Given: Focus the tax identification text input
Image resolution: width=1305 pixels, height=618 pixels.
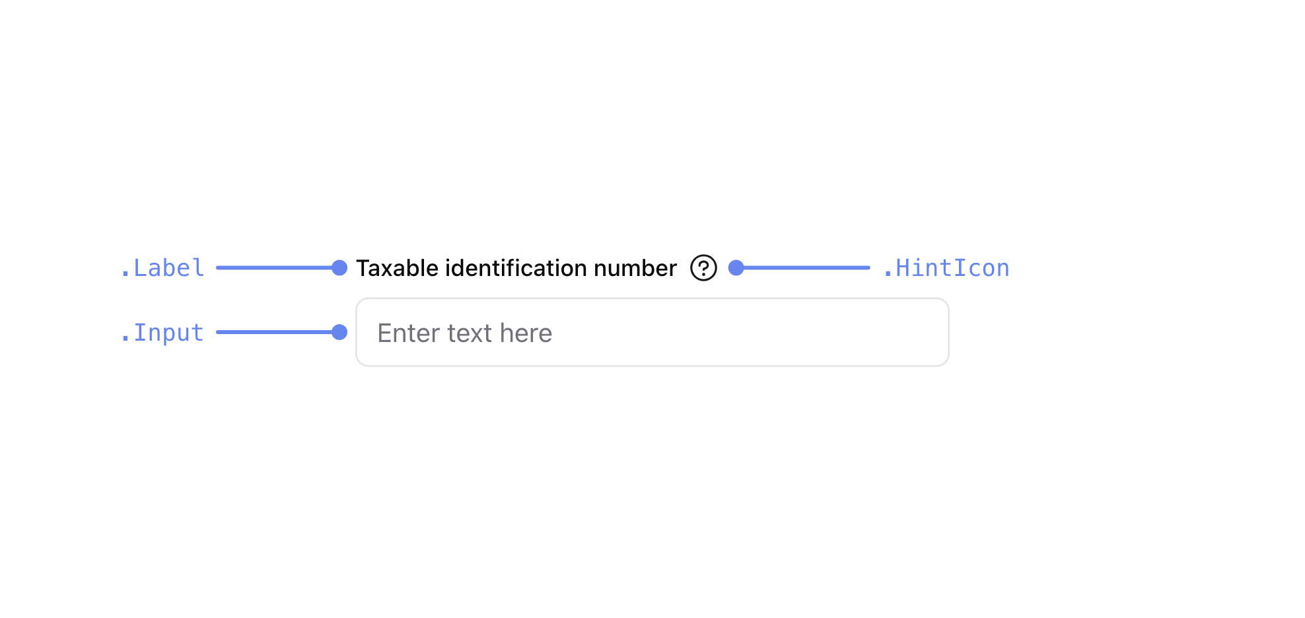Looking at the screenshot, I should (x=652, y=332).
